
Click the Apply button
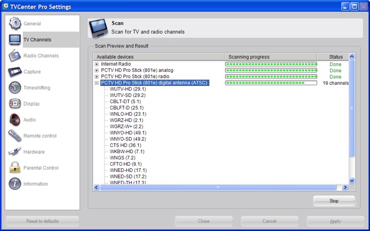click(336, 221)
